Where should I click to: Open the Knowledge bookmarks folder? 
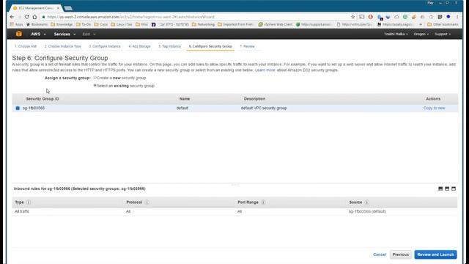click(x=62, y=24)
